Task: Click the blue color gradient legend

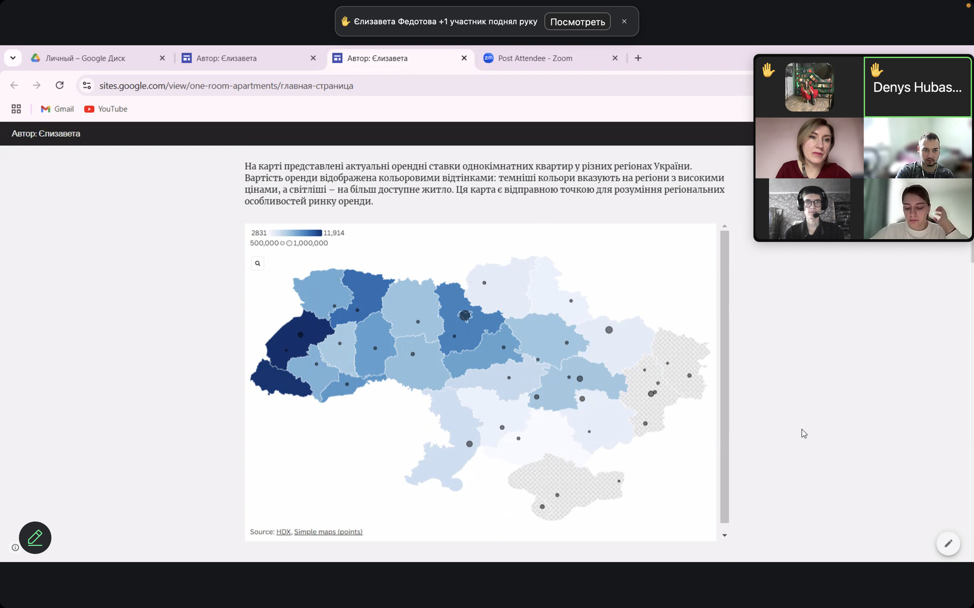Action: [x=295, y=233]
